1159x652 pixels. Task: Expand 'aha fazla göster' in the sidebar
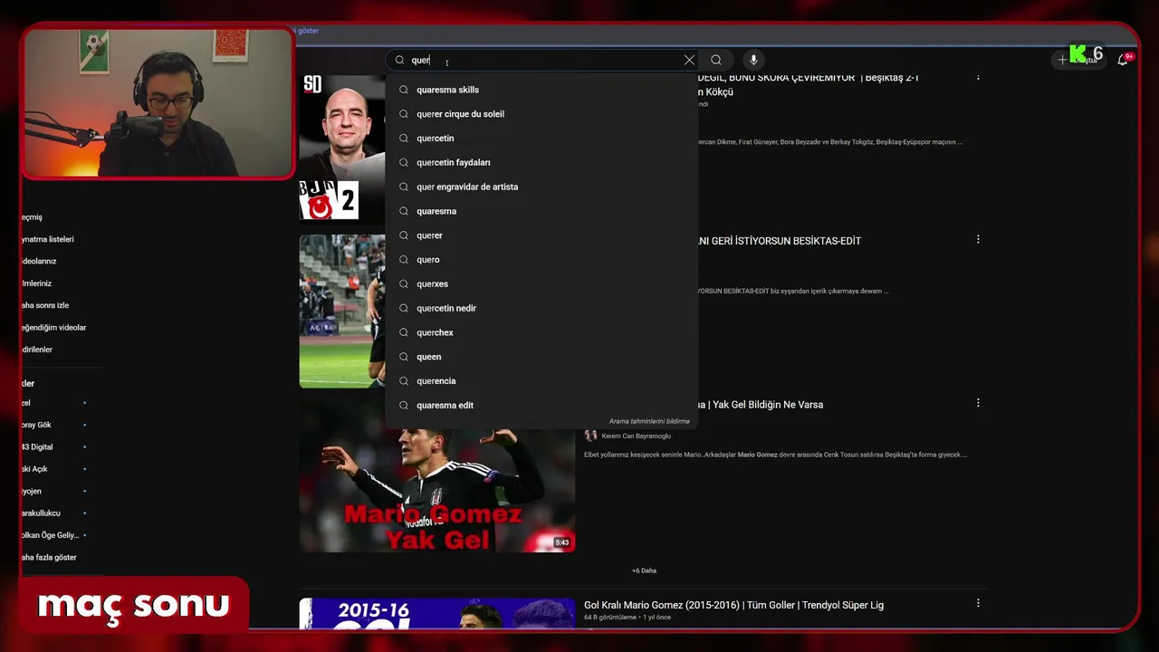[x=49, y=558]
